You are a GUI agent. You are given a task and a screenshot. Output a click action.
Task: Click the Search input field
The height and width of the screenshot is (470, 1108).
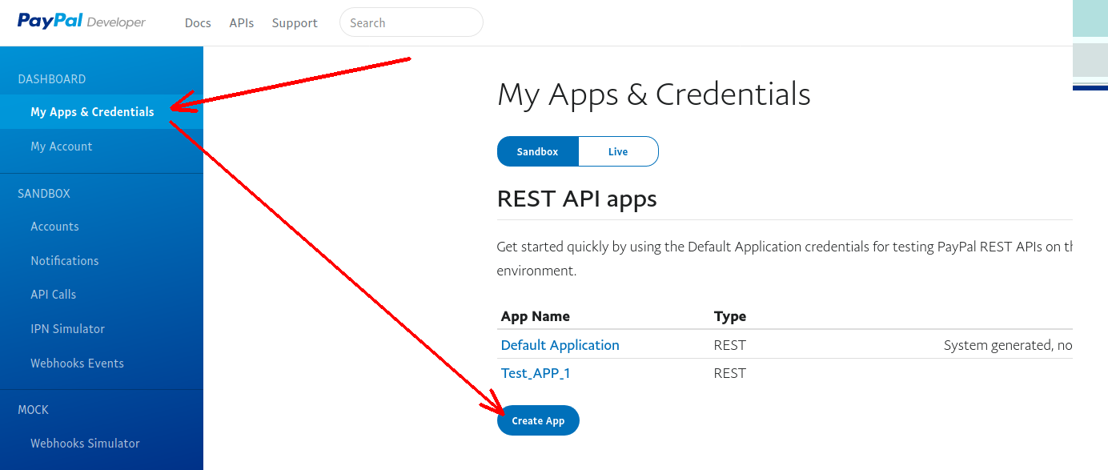click(411, 23)
